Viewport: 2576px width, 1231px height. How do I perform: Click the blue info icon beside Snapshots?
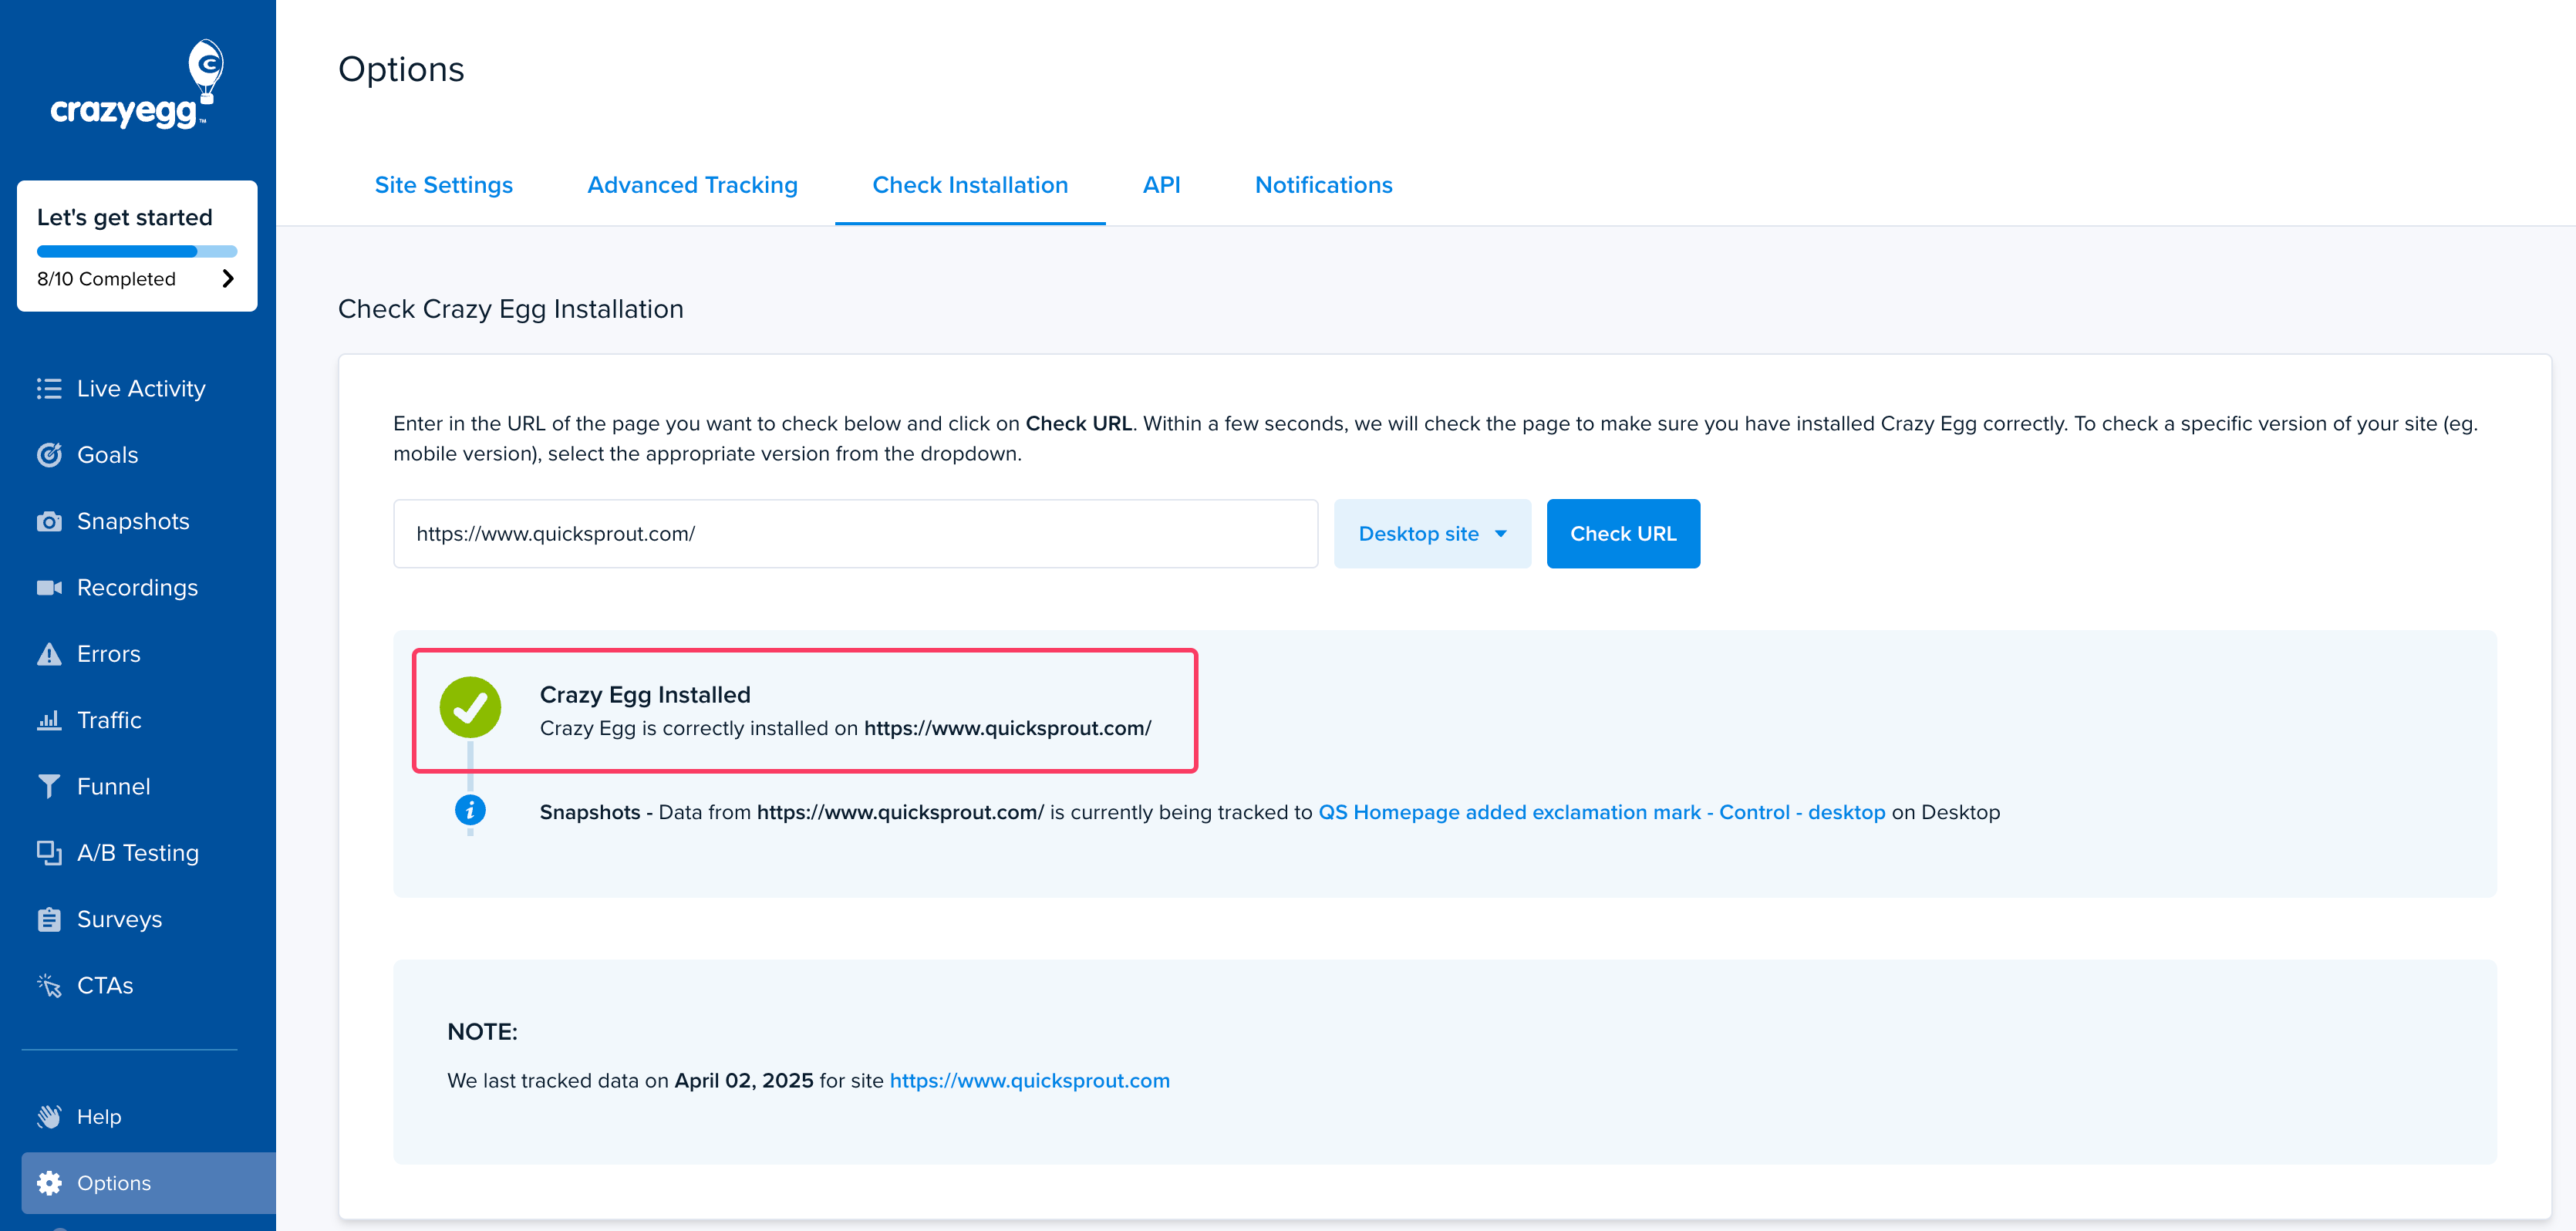[470, 810]
